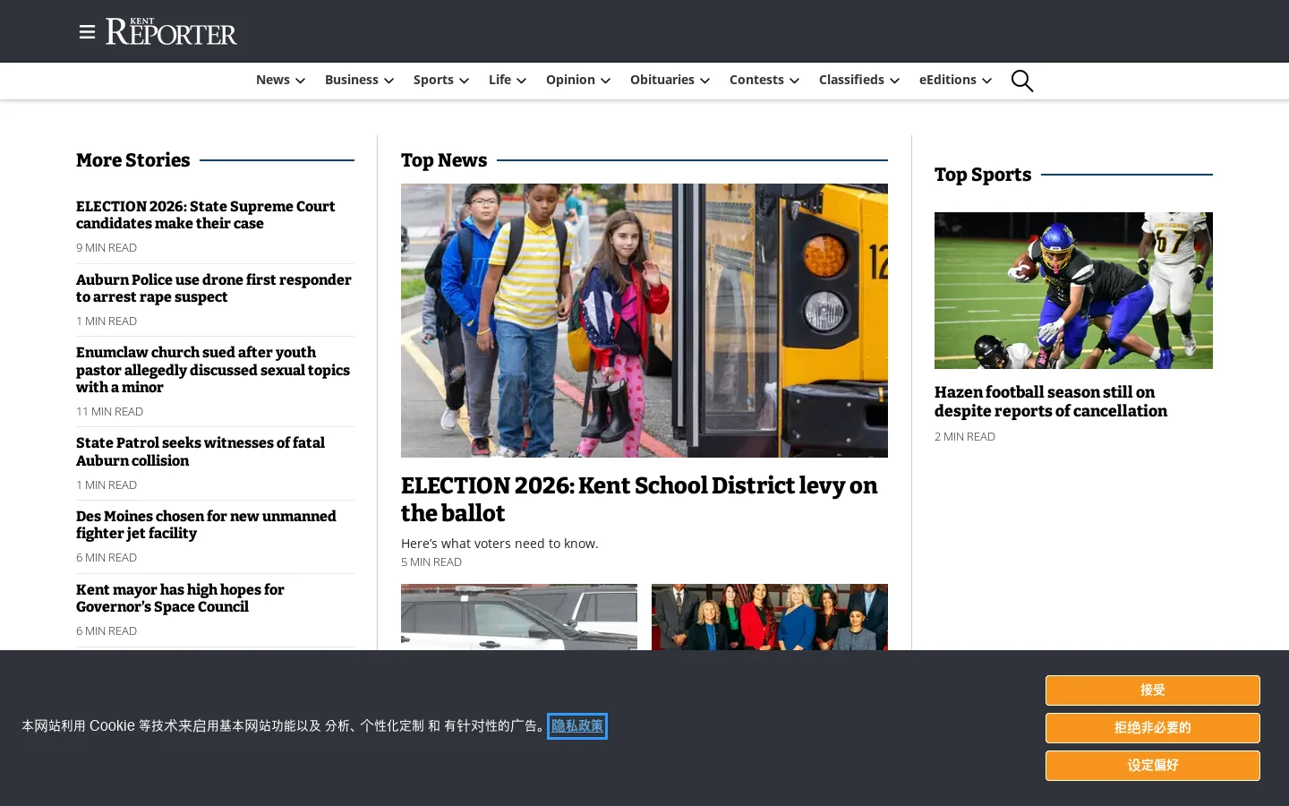Click the More Stories section heading
1289x806 pixels.
click(x=133, y=160)
